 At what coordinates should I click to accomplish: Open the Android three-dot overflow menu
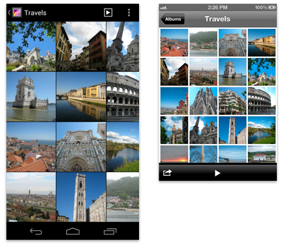pos(129,12)
